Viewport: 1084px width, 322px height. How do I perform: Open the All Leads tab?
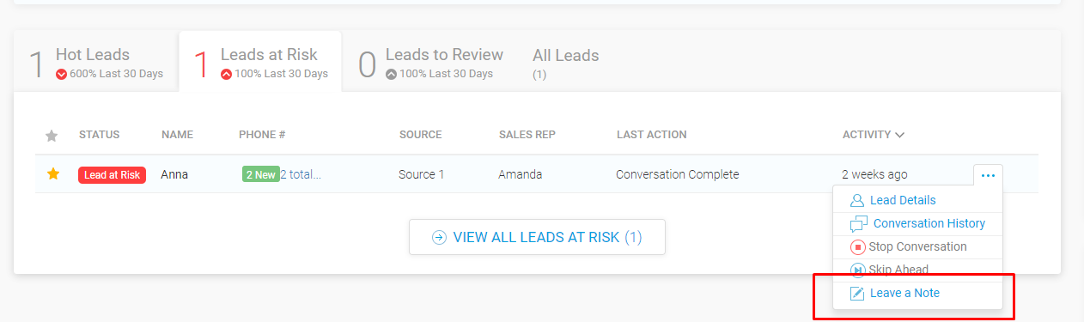pyautogui.click(x=565, y=63)
